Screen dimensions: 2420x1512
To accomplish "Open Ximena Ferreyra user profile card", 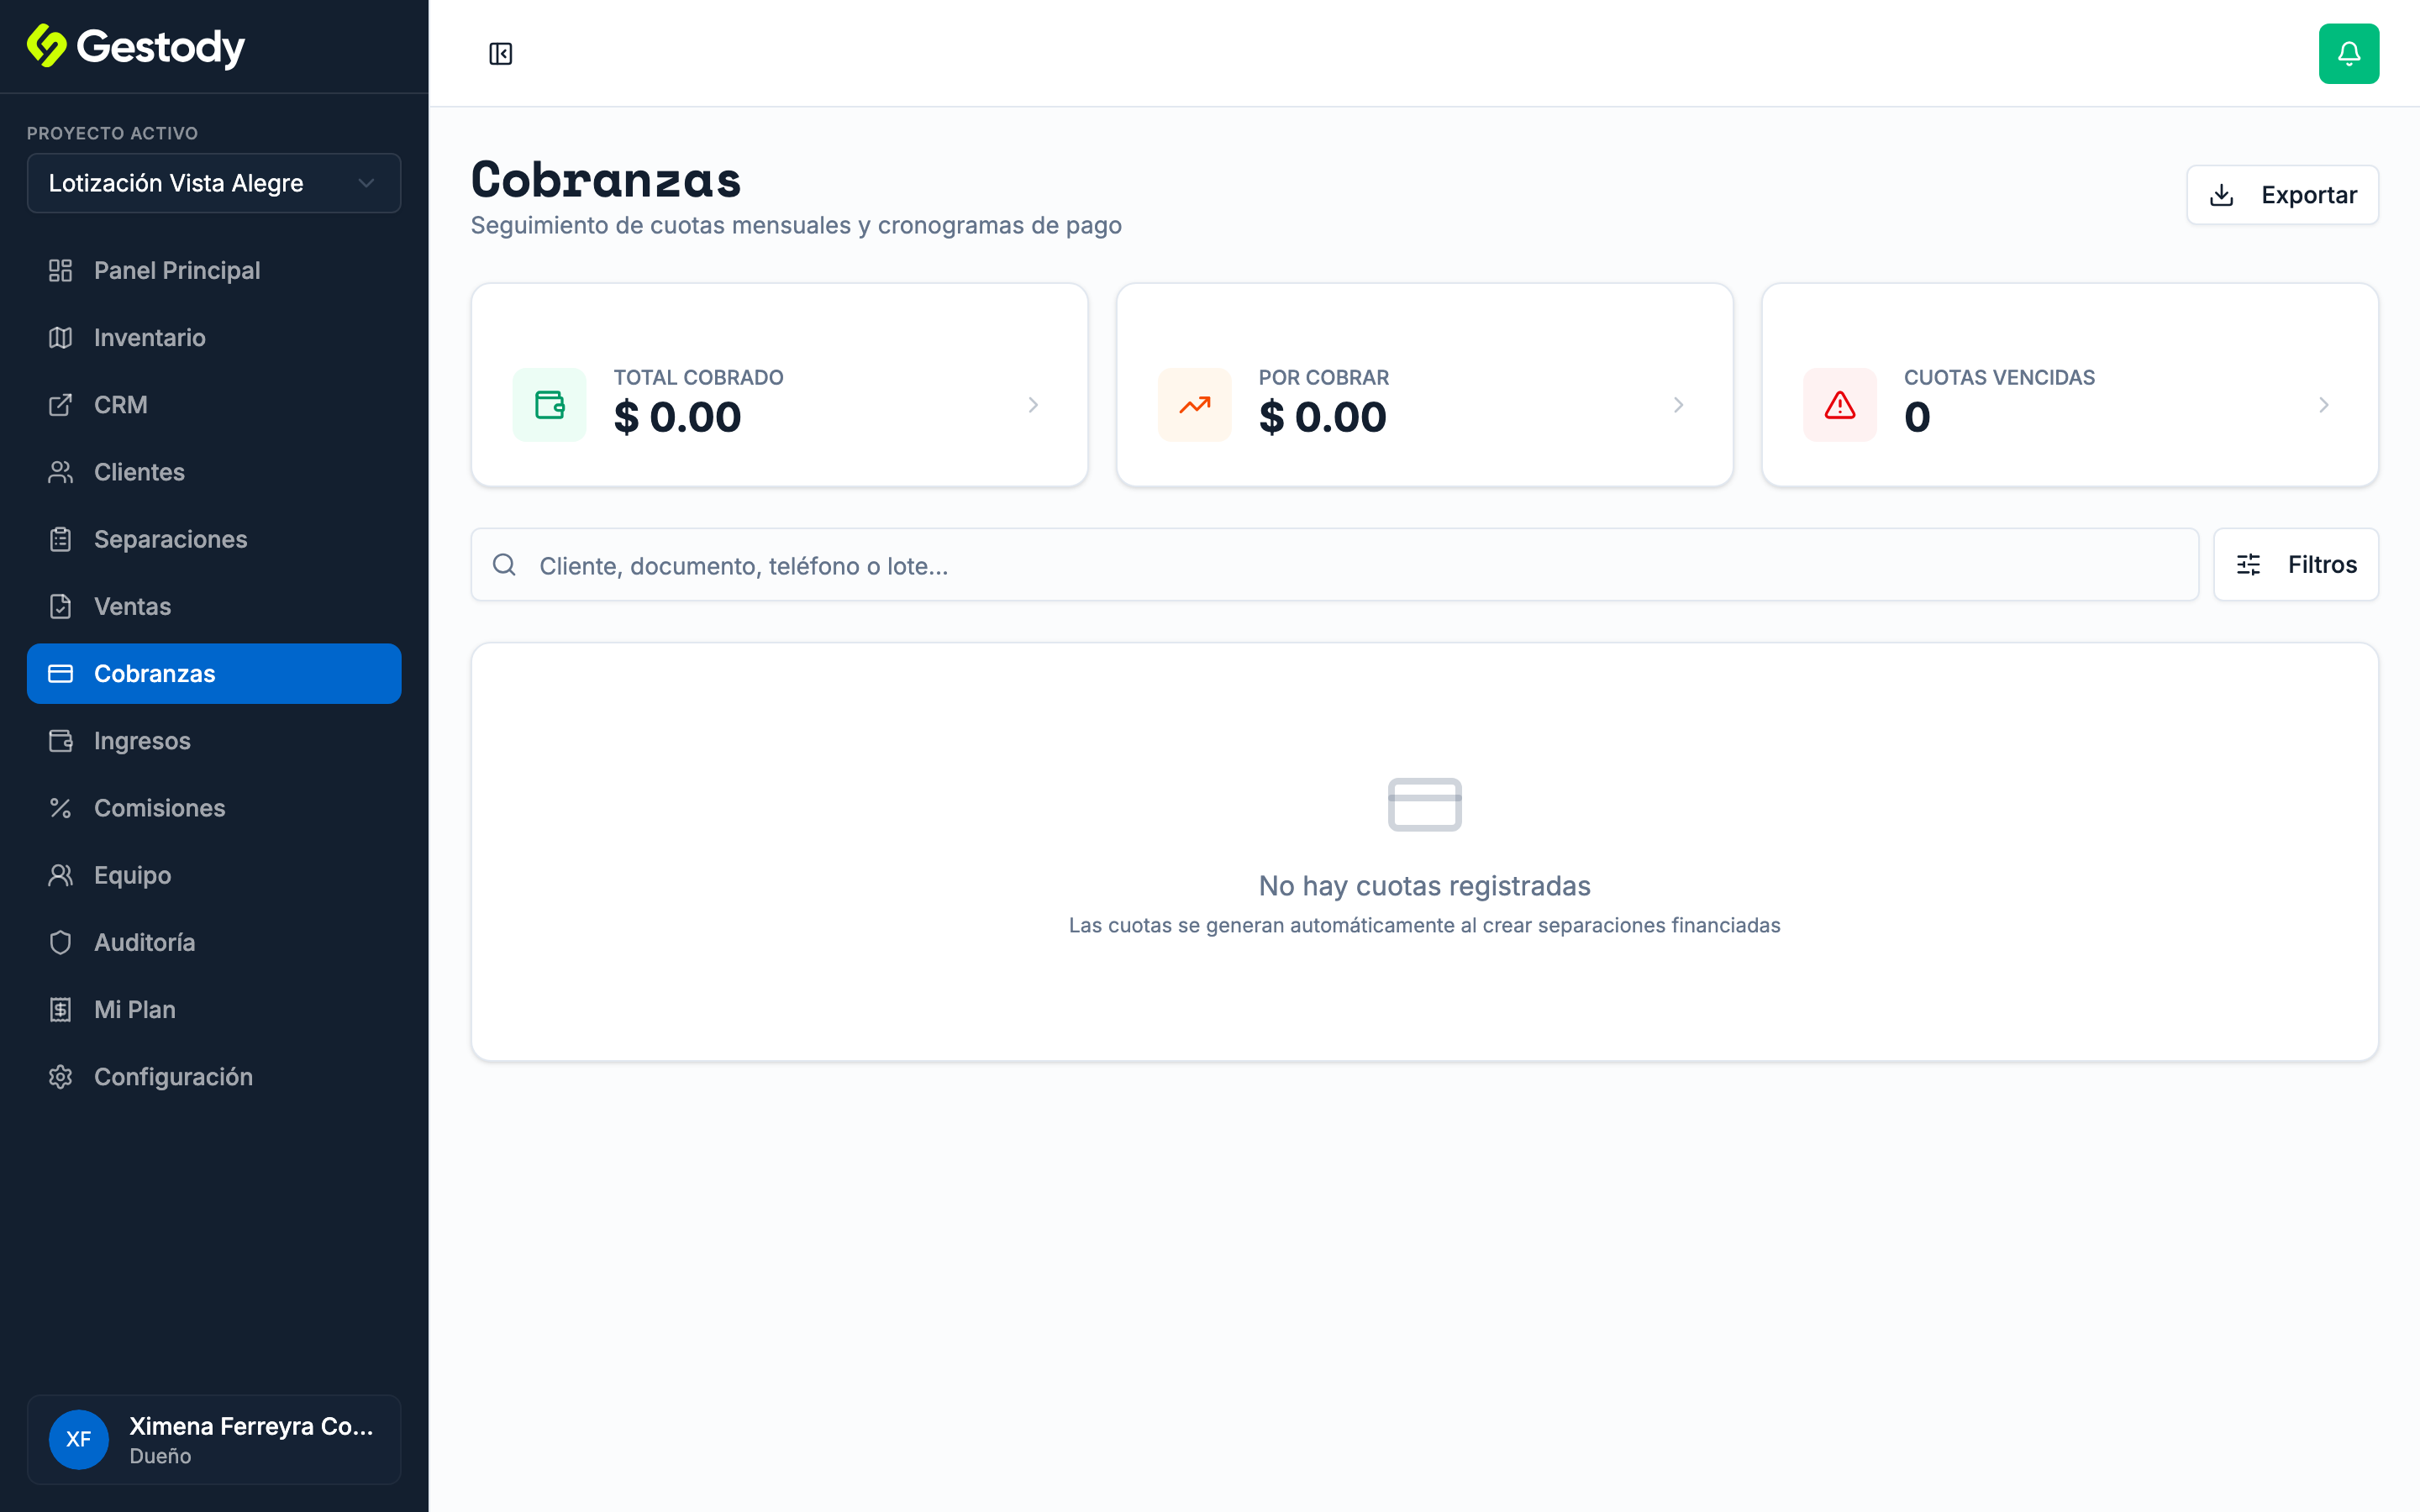I will pos(214,1439).
